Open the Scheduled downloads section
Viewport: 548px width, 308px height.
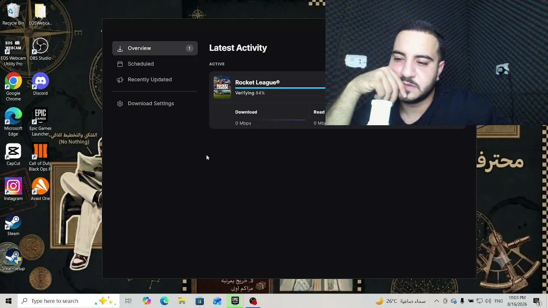(155, 64)
